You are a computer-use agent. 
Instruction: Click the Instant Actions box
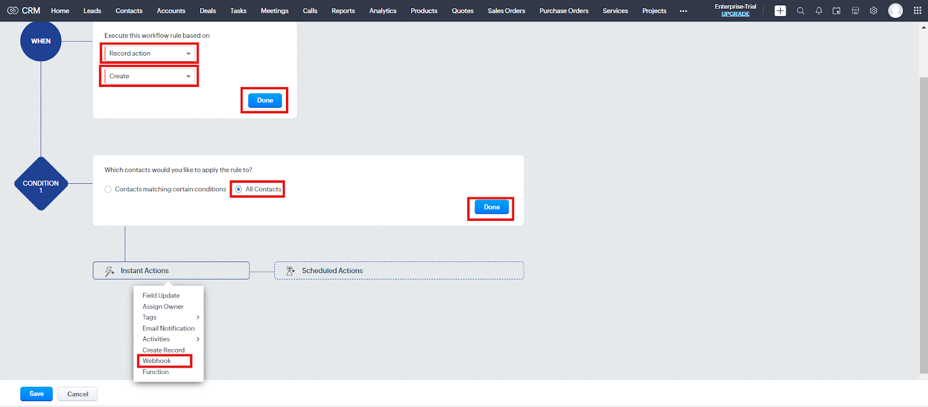(171, 271)
